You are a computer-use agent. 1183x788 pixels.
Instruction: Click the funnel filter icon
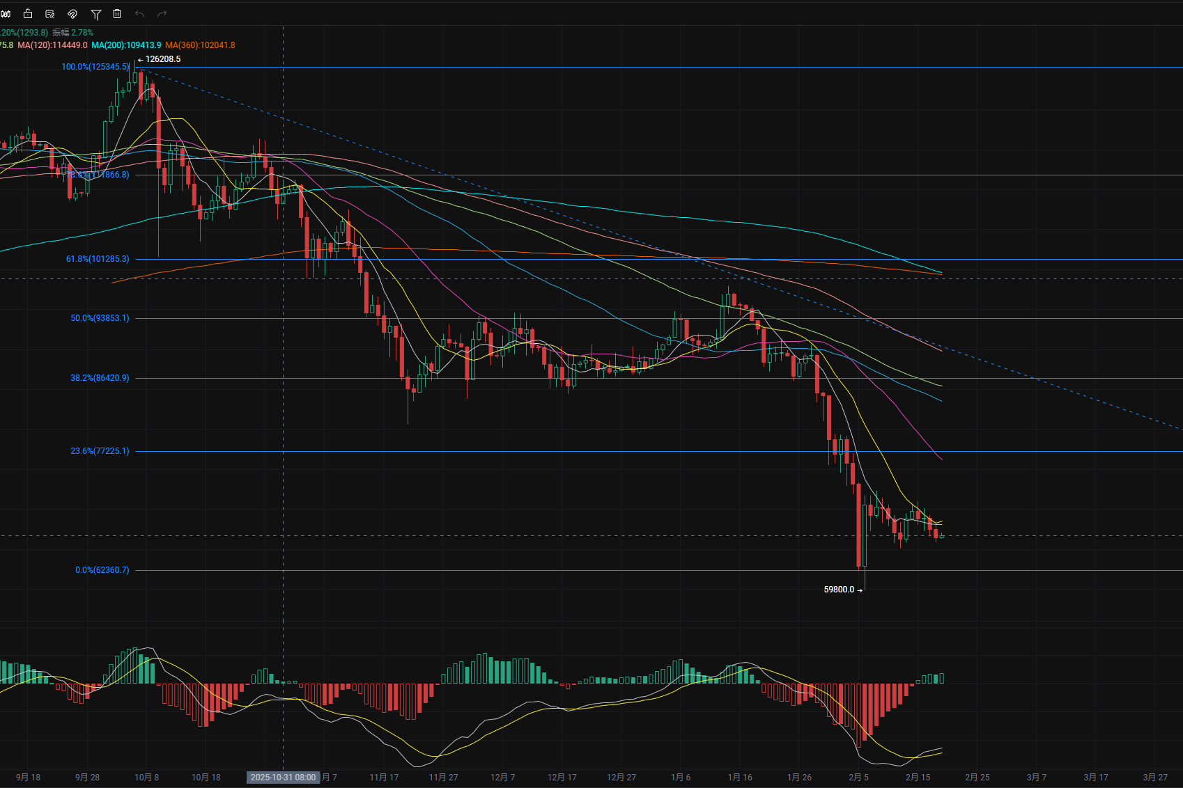96,14
